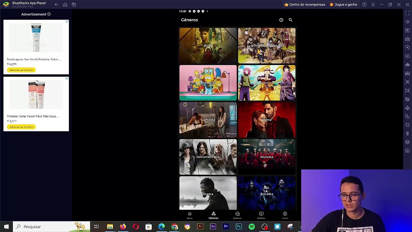412x232 pixels.
Task: Click BlueStacks back arrow button
Action: 57,5
